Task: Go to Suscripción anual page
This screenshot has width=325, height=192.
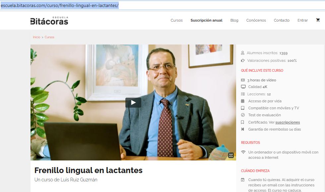Action: [206, 20]
